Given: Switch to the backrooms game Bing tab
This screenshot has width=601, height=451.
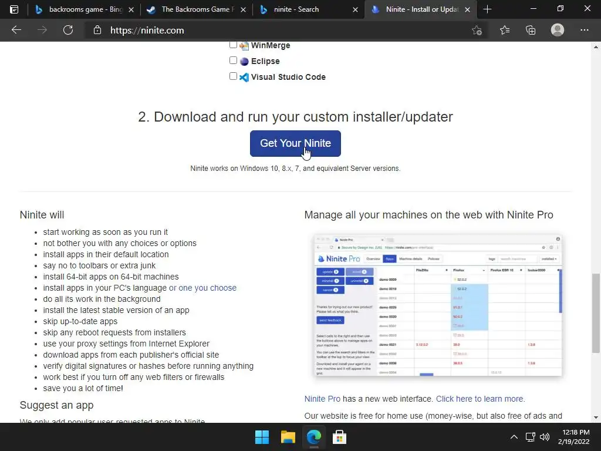Looking at the screenshot, I should coord(84,9).
